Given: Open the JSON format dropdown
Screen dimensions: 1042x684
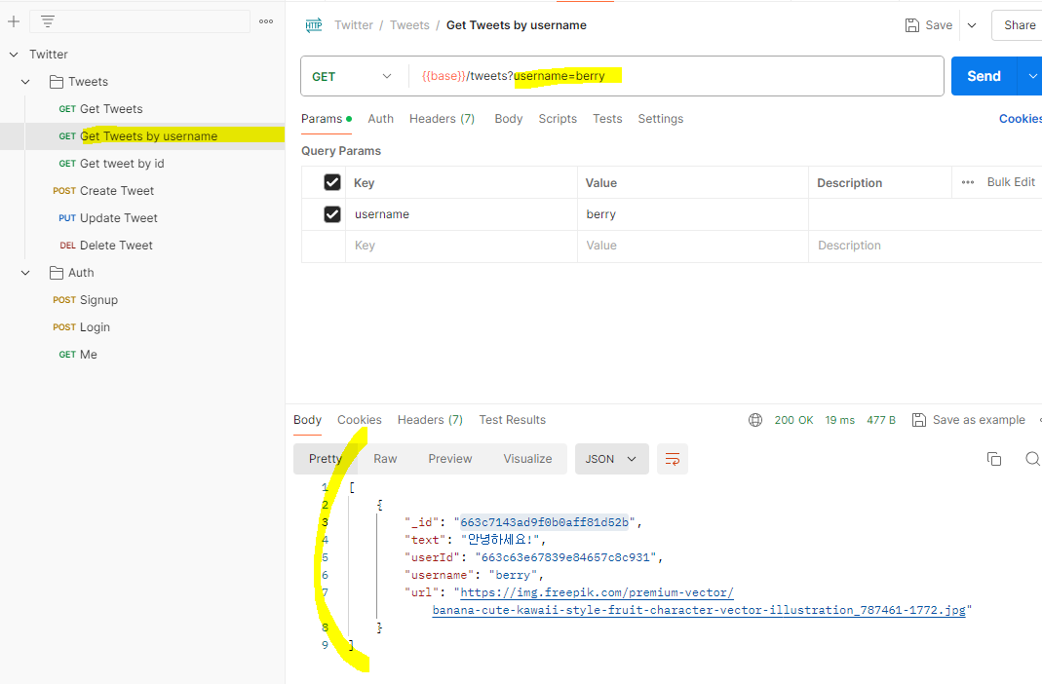Looking at the screenshot, I should [612, 459].
